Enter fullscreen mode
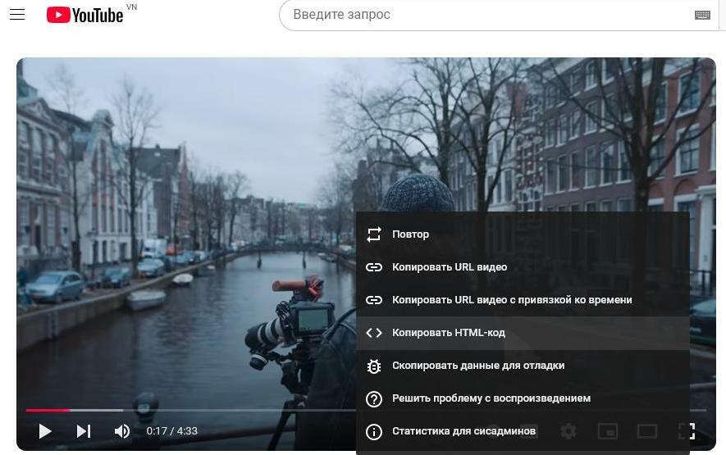726x455 pixels. [x=687, y=431]
